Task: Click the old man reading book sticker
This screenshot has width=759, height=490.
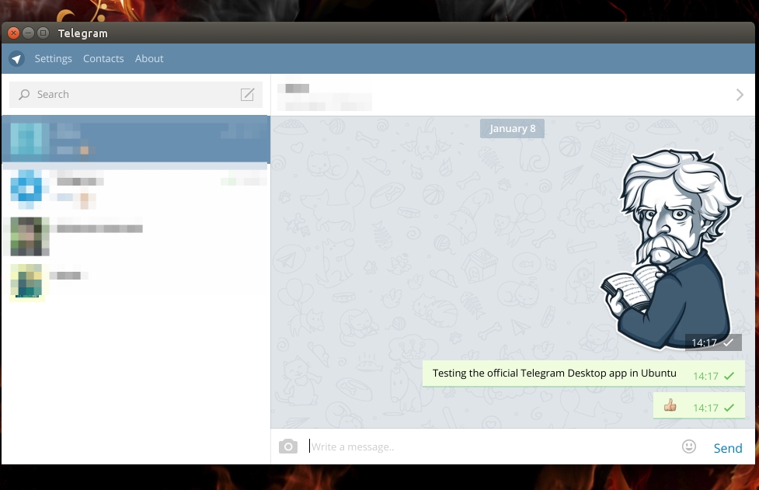Action: [x=669, y=248]
